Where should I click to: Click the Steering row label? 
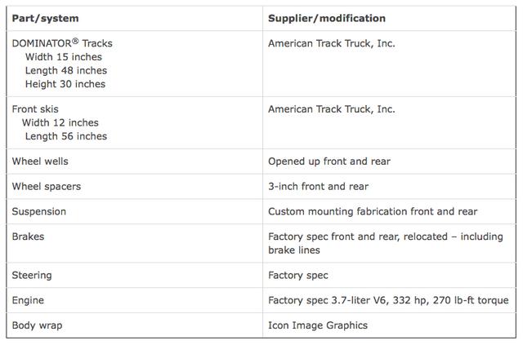(32, 276)
